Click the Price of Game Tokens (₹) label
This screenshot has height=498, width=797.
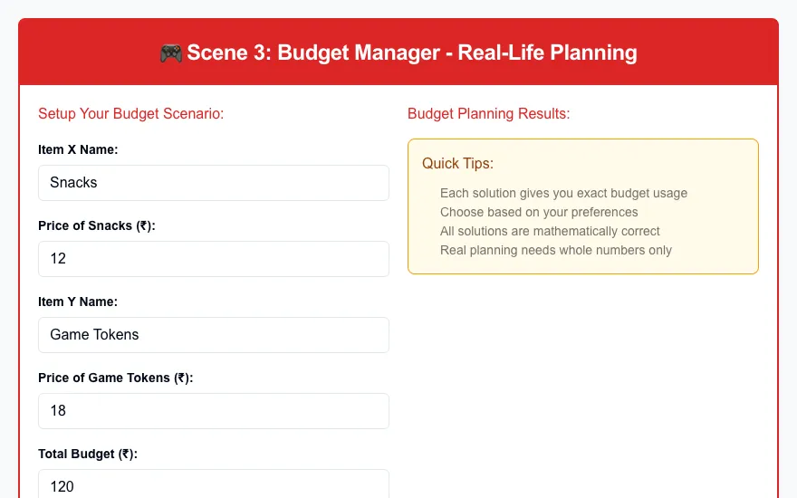coord(115,378)
